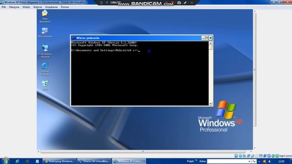Viewport: 292px width, 164px height.
Task: Click VirtualBox vertical scrollbar down arrow
Action: point(255,148)
